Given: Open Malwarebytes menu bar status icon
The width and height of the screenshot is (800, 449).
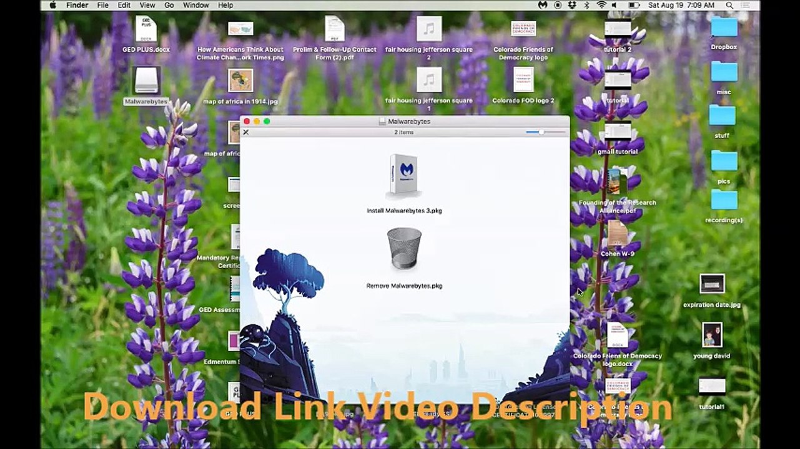Looking at the screenshot, I should (x=543, y=5).
